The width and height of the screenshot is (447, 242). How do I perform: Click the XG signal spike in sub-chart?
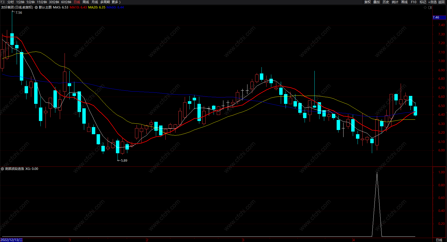click(377, 204)
